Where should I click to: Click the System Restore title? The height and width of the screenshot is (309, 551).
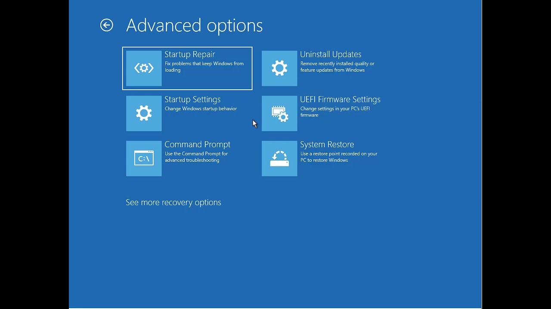tap(327, 145)
